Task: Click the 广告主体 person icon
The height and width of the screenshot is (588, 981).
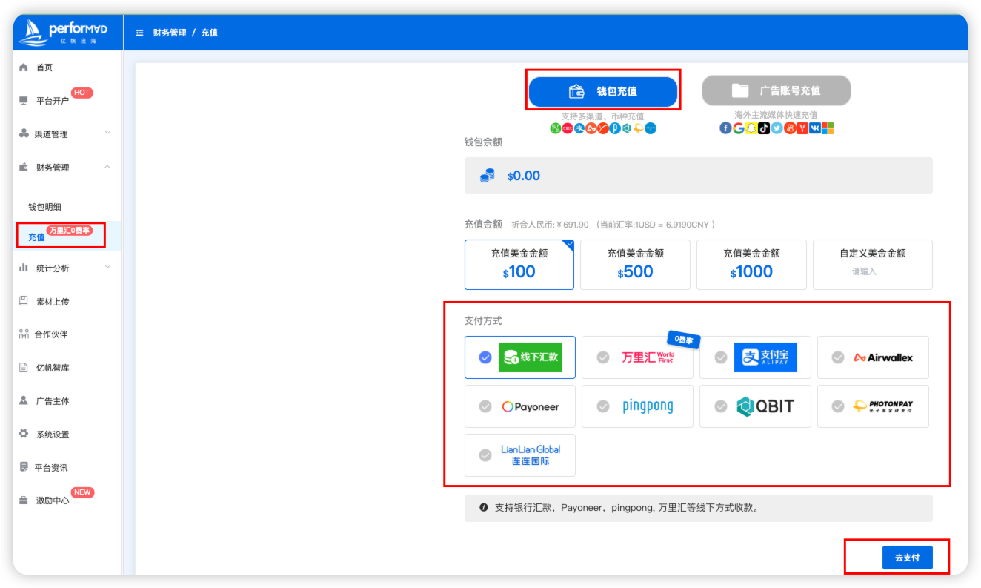Action: tap(24, 401)
